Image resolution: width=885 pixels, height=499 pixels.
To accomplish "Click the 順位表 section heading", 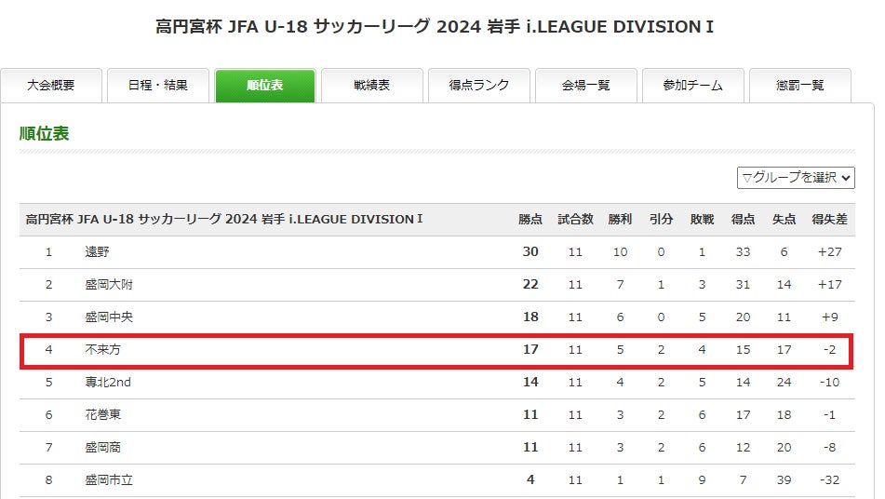I will (45, 133).
